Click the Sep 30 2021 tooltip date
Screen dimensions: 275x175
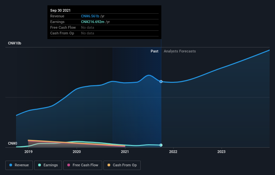[60, 10]
